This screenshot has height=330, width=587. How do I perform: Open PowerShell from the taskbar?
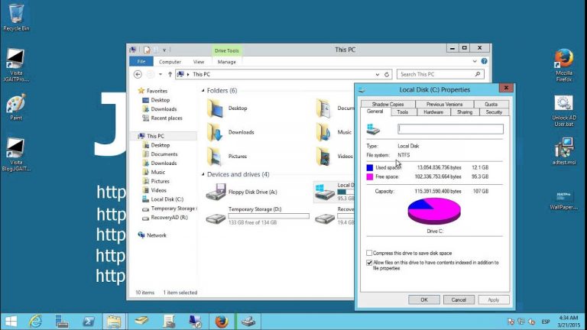(x=89, y=321)
